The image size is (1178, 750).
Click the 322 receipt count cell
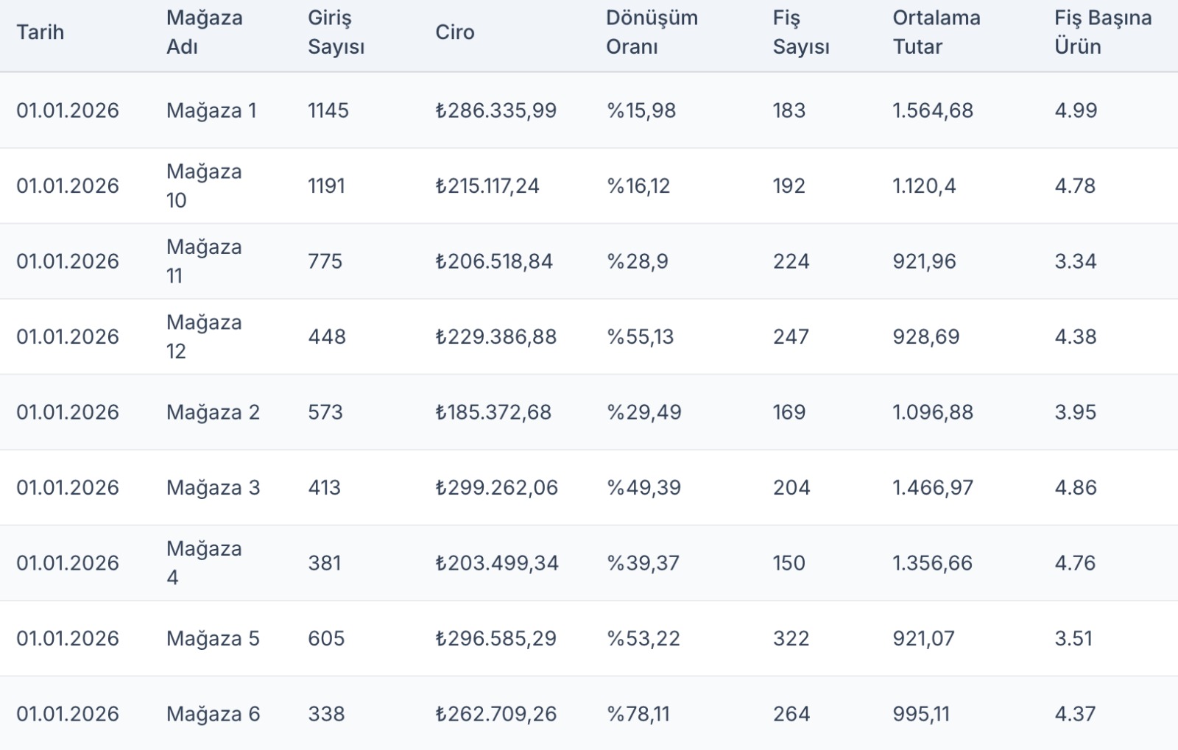[791, 638]
